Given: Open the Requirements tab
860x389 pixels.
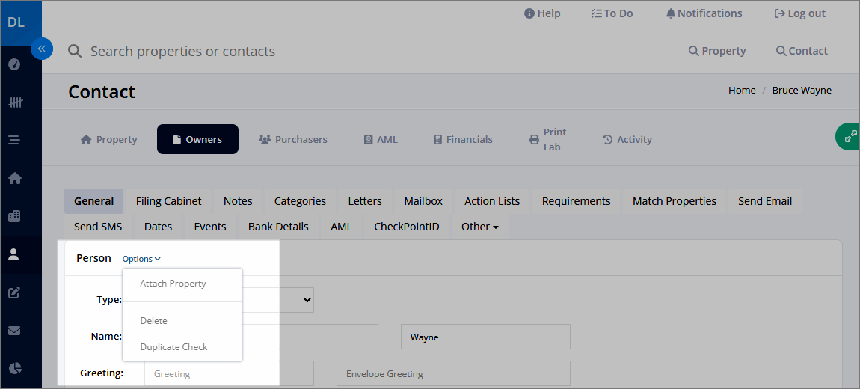Looking at the screenshot, I should point(576,201).
